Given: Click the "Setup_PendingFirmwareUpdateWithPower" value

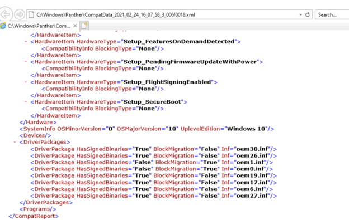Looking at the screenshot, I should (x=190, y=62).
